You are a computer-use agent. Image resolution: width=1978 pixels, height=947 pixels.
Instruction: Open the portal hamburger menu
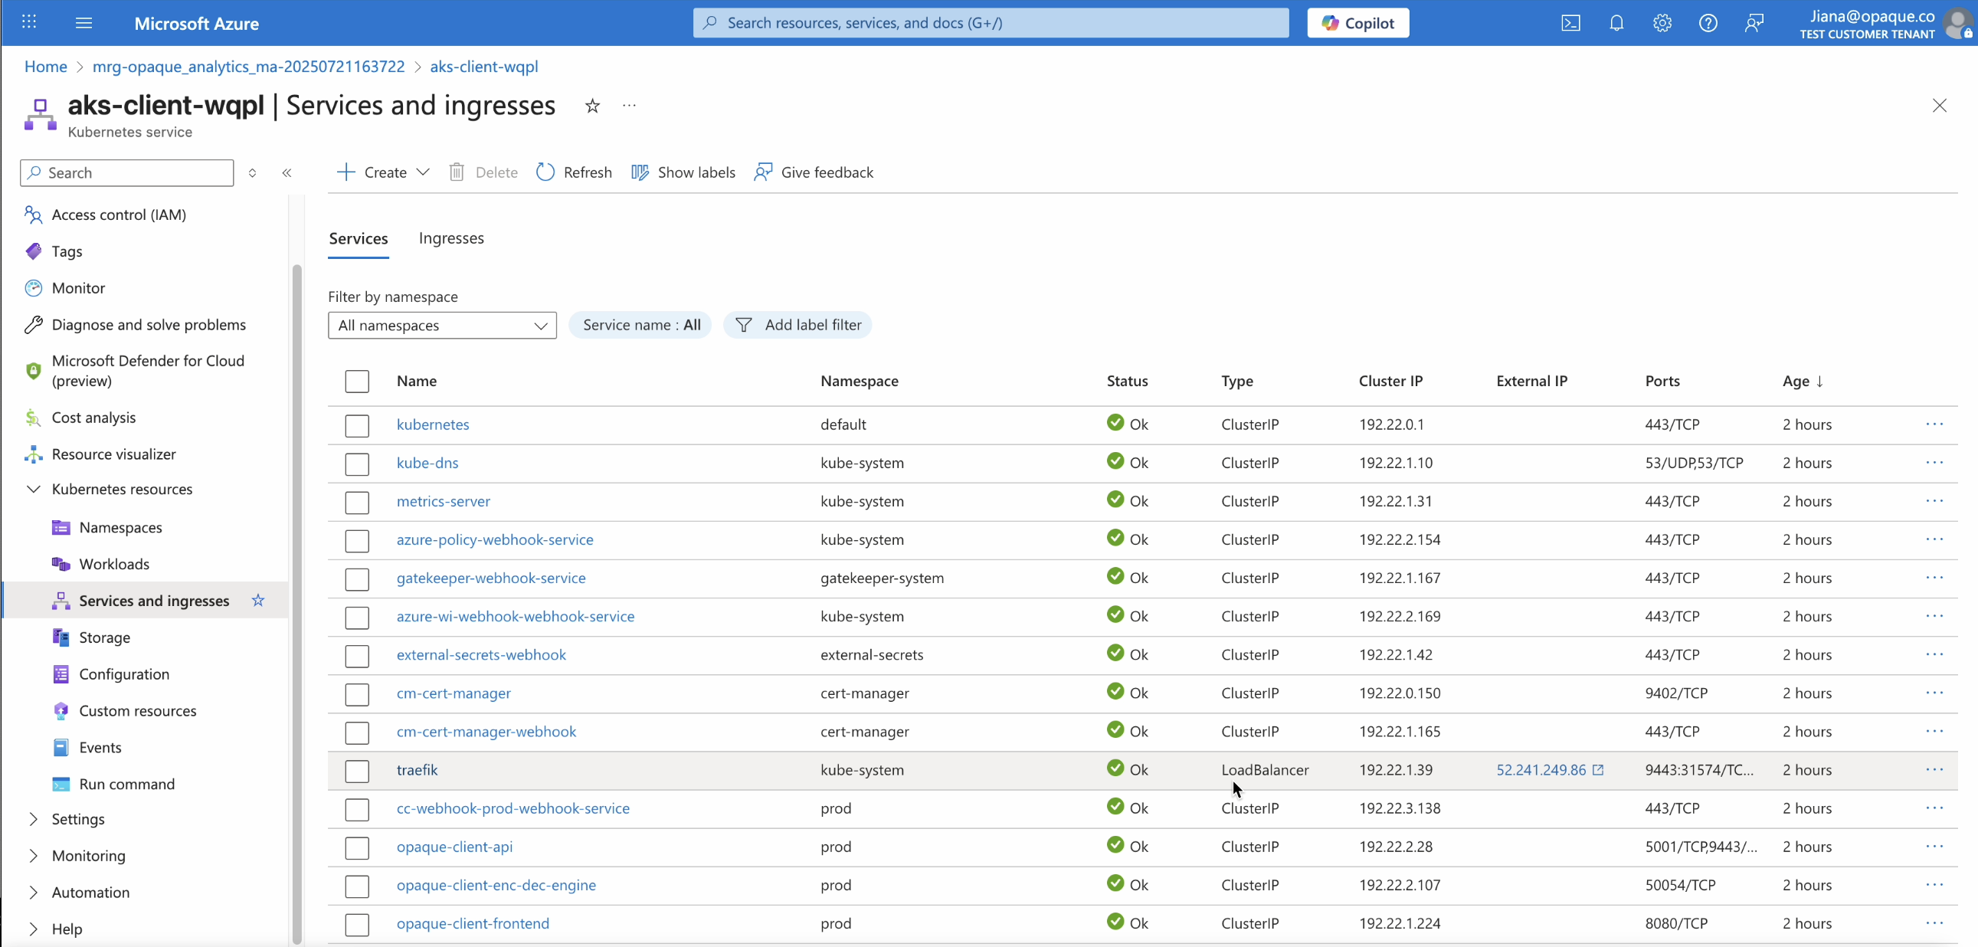click(x=84, y=23)
